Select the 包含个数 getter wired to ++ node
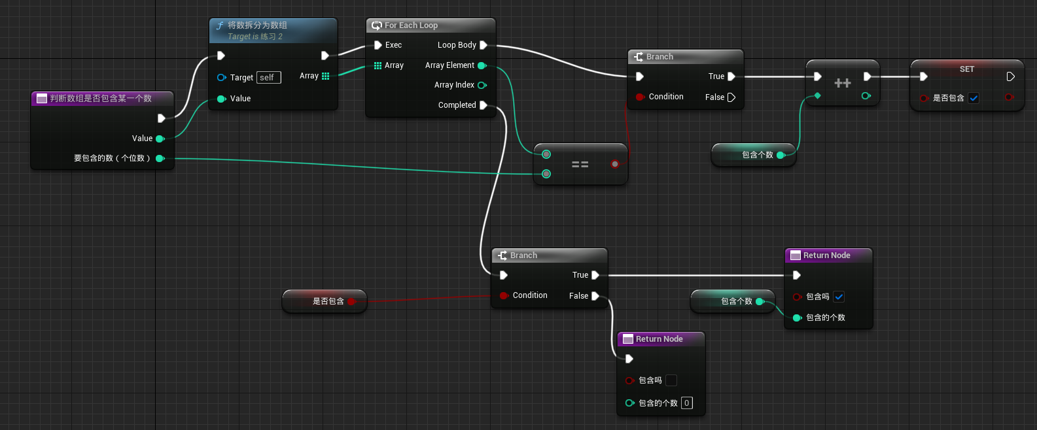 752,155
